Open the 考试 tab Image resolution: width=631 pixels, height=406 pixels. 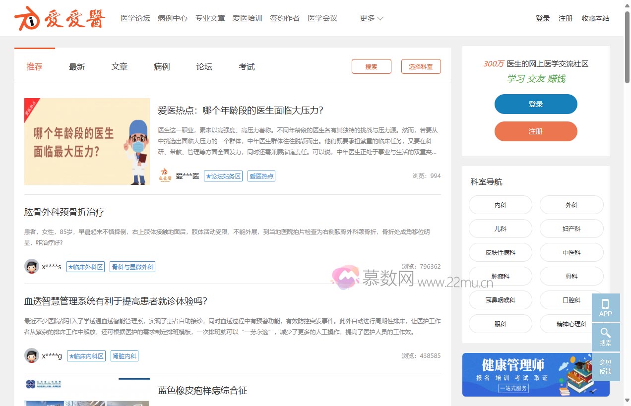[247, 66]
